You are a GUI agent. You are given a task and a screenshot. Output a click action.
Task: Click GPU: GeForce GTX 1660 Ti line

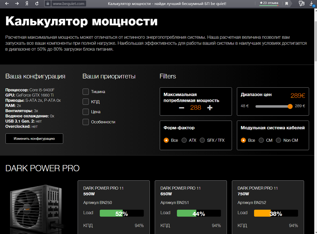pyautogui.click(x=30, y=95)
